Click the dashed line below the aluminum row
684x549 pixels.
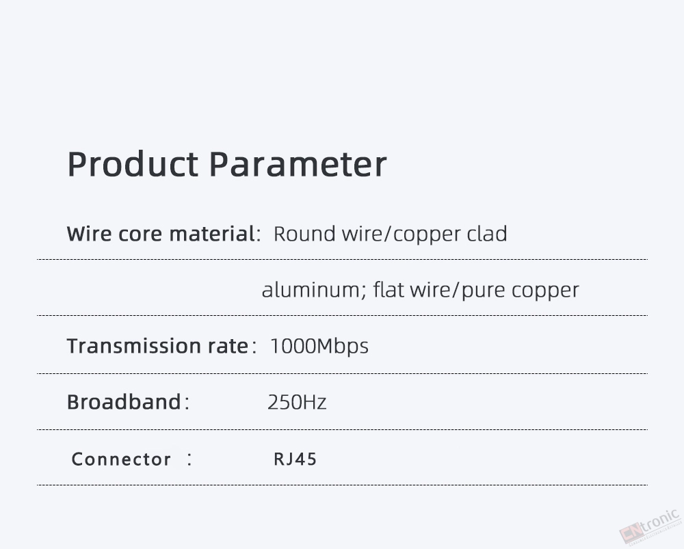click(342, 315)
